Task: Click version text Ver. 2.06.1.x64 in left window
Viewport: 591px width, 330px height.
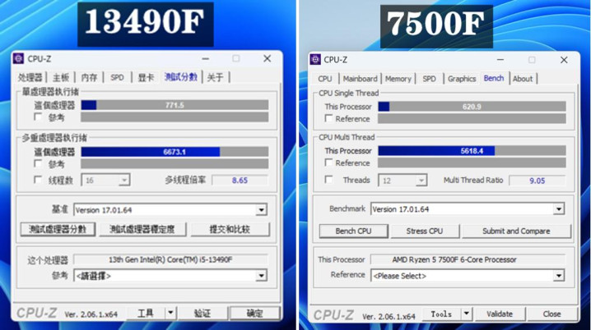Action: coord(91,314)
